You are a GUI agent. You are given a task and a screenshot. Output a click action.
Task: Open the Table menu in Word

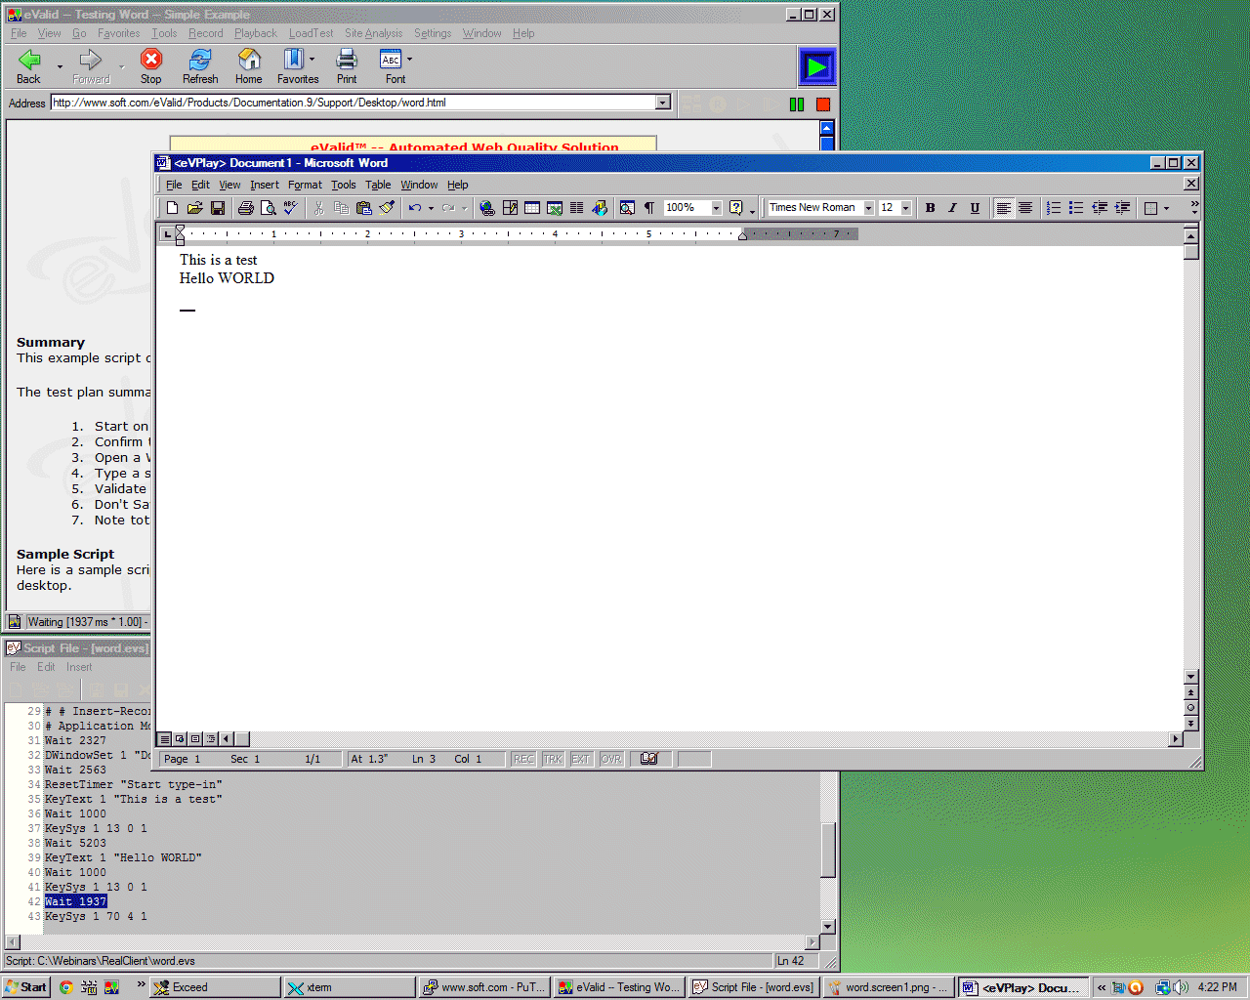(378, 185)
